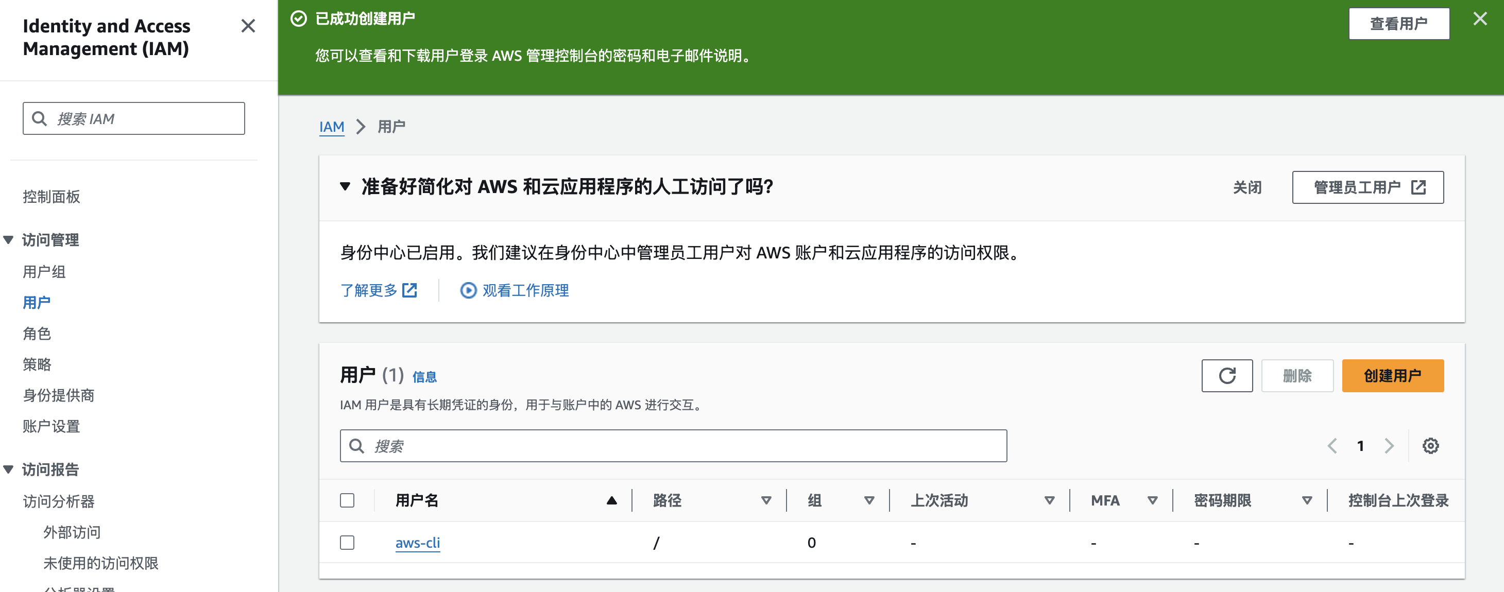Open the aws-cli user link
The width and height of the screenshot is (1504, 592).
click(417, 543)
